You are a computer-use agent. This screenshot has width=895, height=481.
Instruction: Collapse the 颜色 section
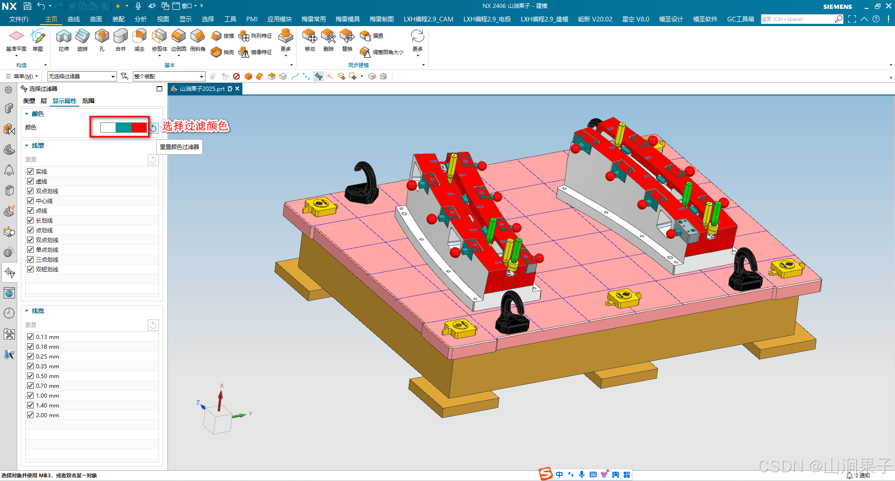[27, 114]
